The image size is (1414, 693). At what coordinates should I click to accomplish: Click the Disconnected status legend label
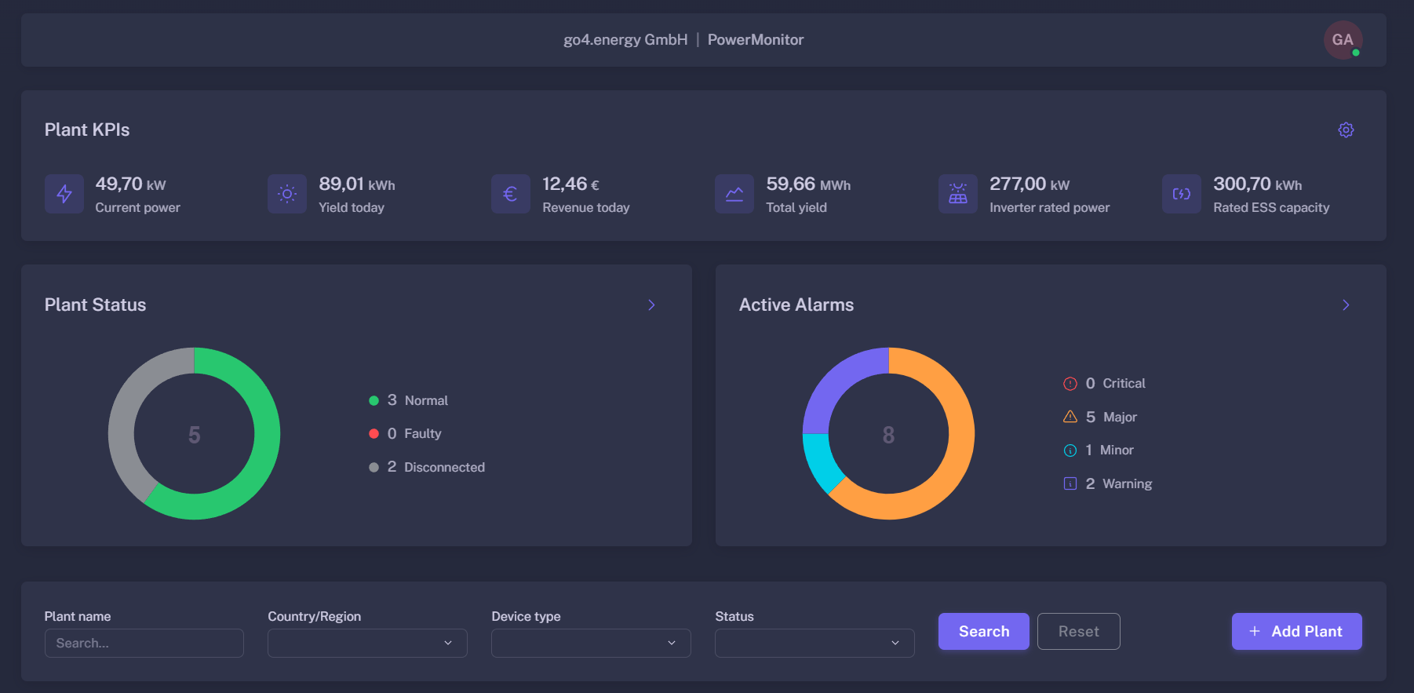click(445, 468)
